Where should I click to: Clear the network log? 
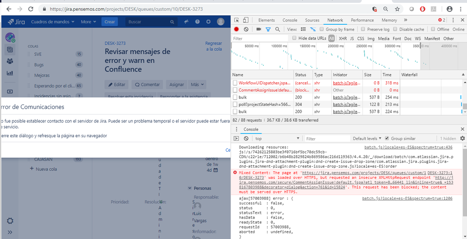[x=246, y=29]
